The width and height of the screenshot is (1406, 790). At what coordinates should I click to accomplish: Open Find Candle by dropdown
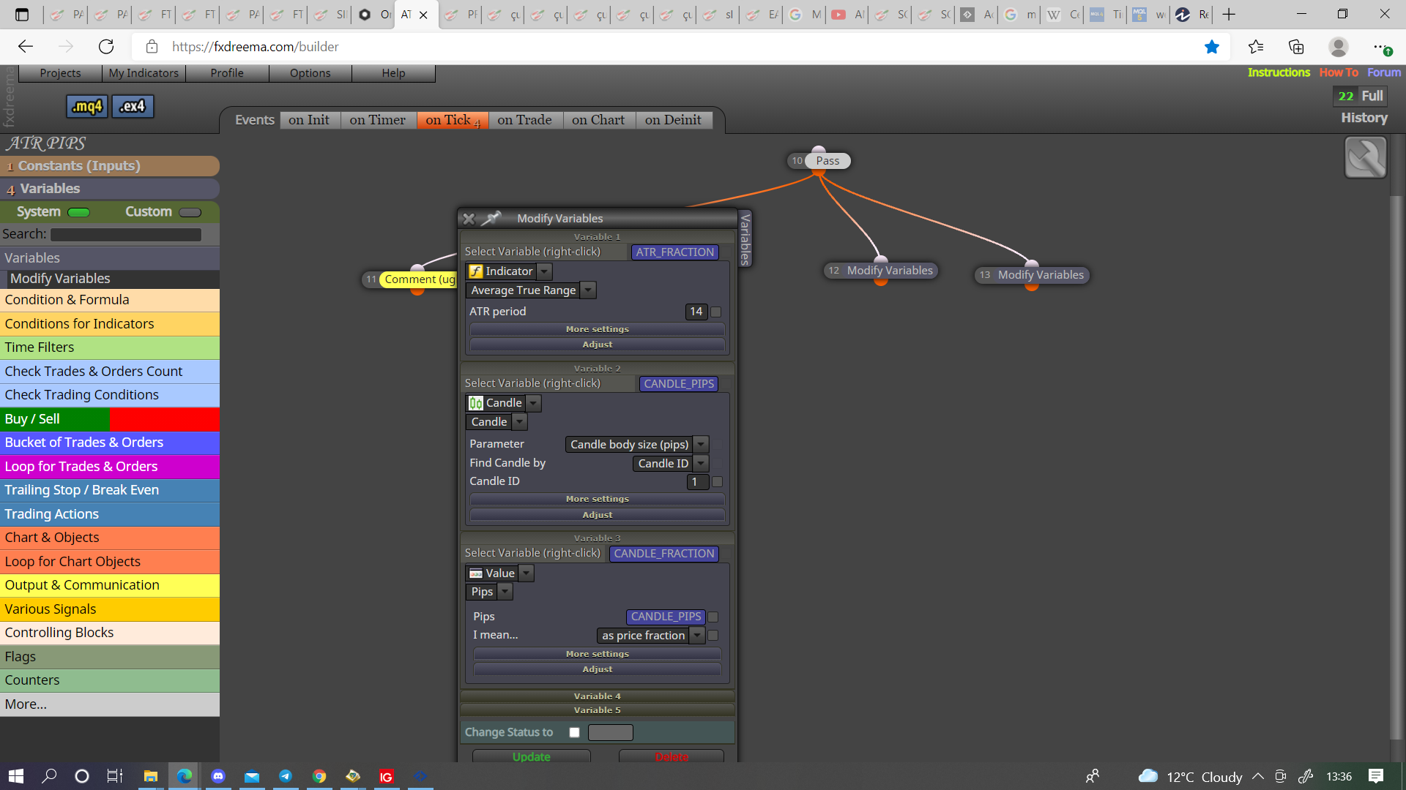(x=701, y=464)
